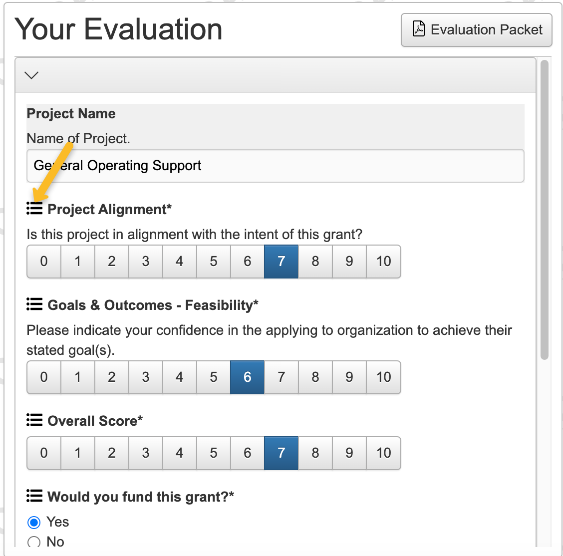Choose No for funding this grant
The width and height of the screenshot is (563, 556).
pyautogui.click(x=33, y=542)
